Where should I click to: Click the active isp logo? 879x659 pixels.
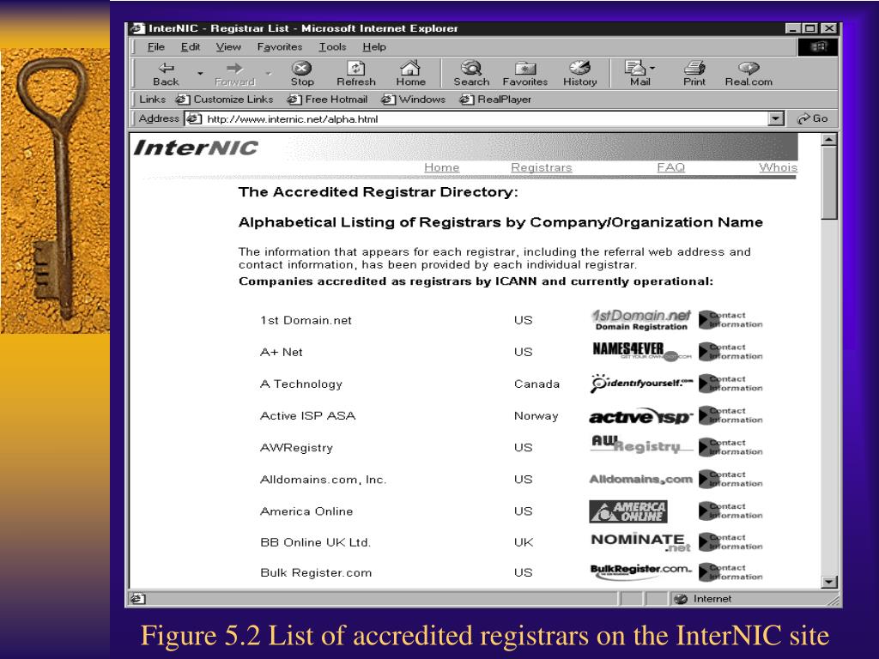tap(640, 416)
